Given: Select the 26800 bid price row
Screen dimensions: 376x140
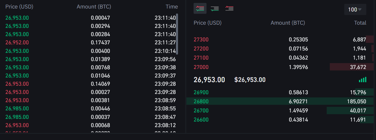Looking at the screenshot, I should [201, 102].
